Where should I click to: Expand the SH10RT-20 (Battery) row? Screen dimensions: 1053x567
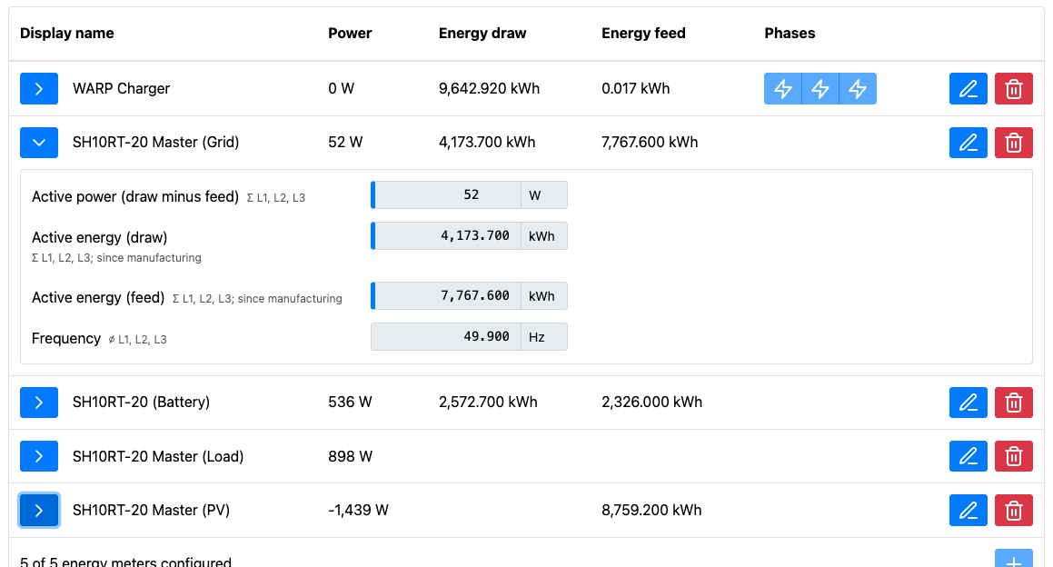39,403
